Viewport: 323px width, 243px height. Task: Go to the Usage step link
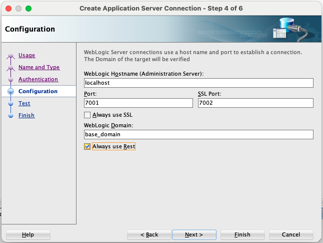[x=27, y=55]
